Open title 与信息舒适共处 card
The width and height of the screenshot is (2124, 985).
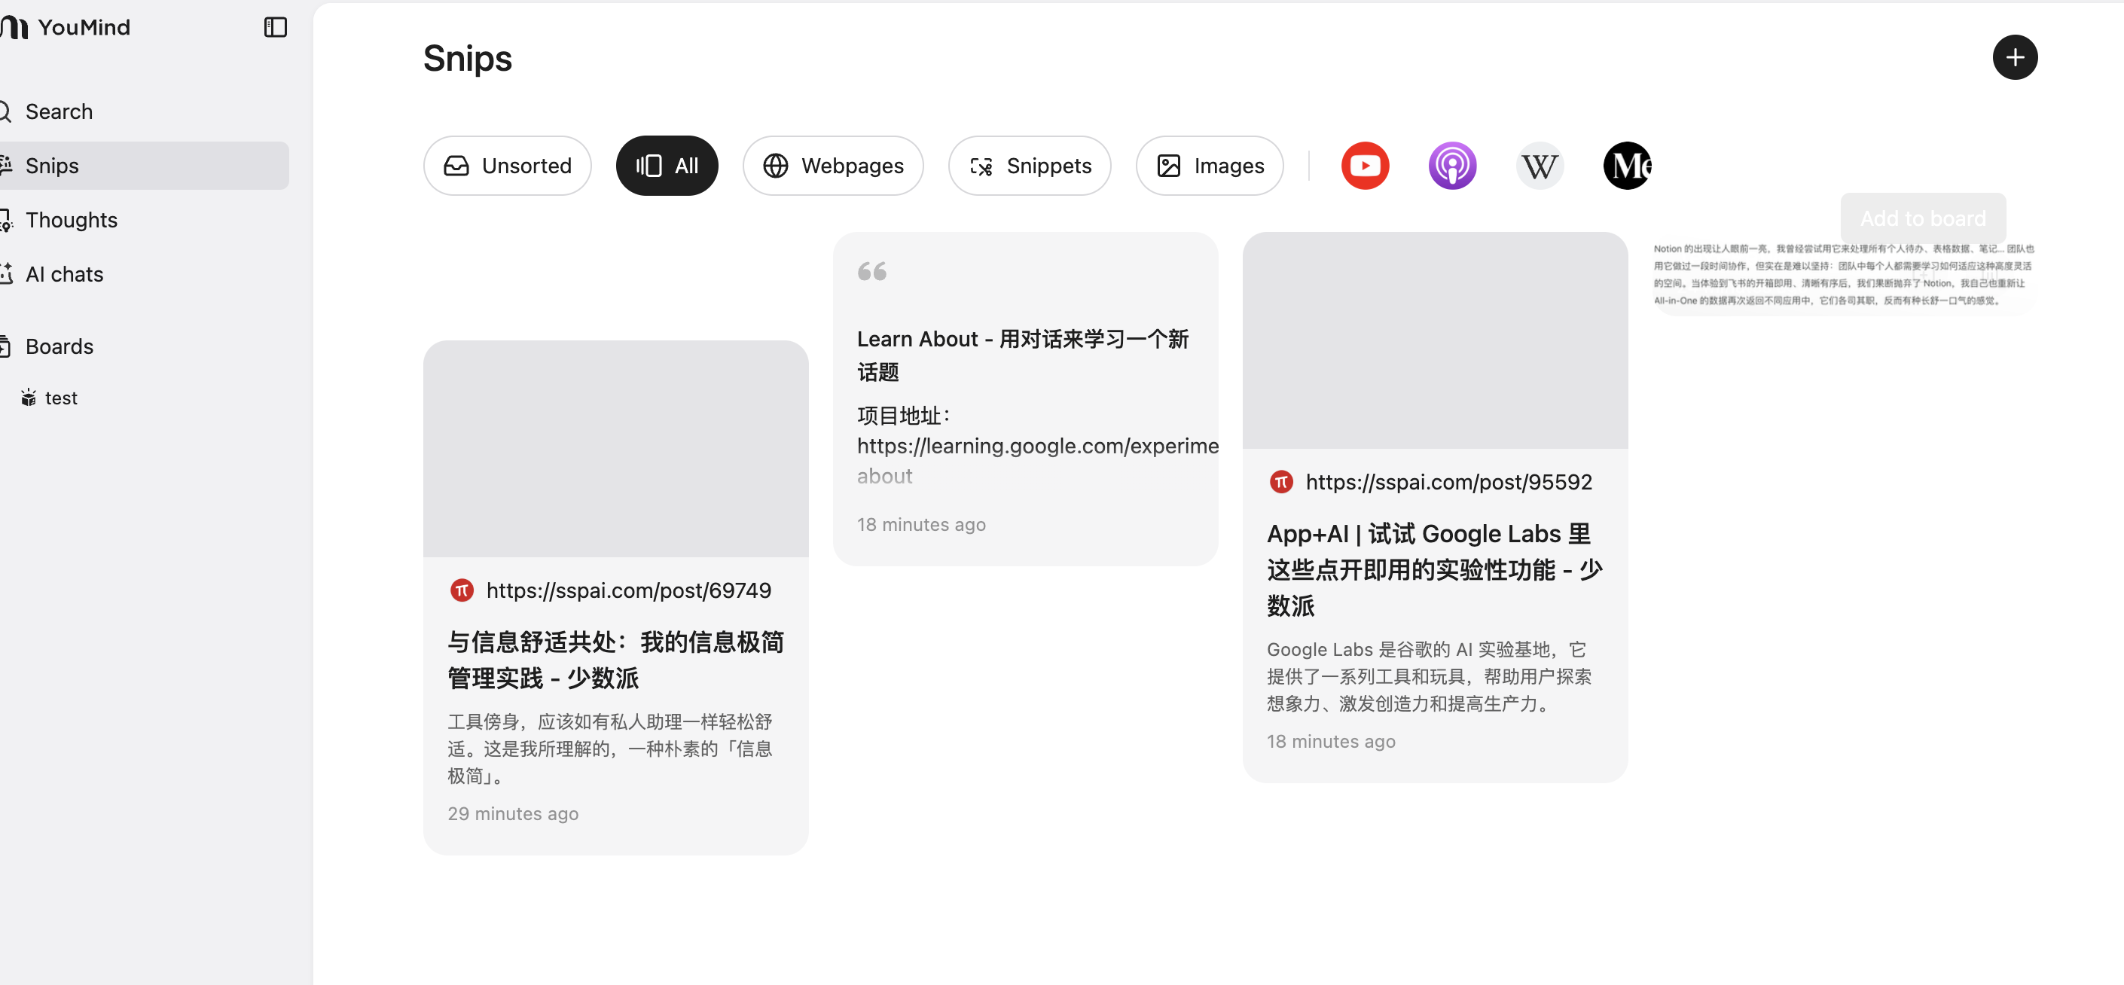coord(615,660)
